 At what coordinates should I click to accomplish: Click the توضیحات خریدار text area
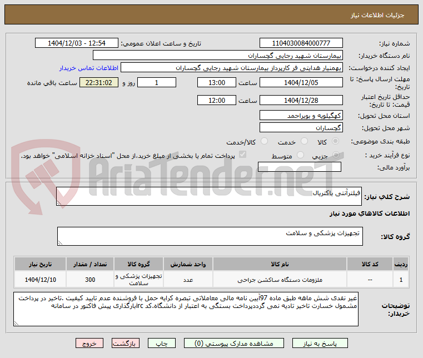[x=186, y=309]
